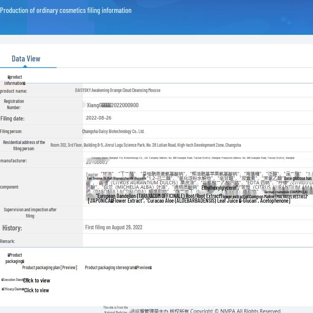Select product name DAISYSKY Awakening Orange Cloud Cleansing Mousse
The image size is (313, 313).
[x=118, y=90]
